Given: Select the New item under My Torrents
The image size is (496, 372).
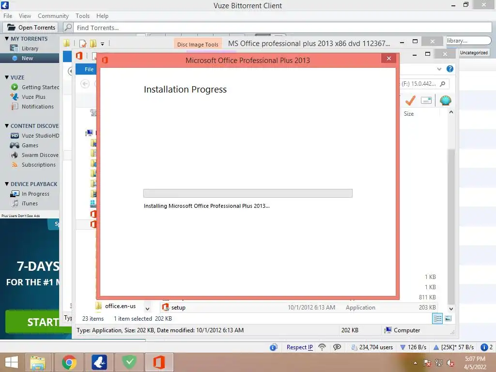Looking at the screenshot, I should click(x=27, y=58).
